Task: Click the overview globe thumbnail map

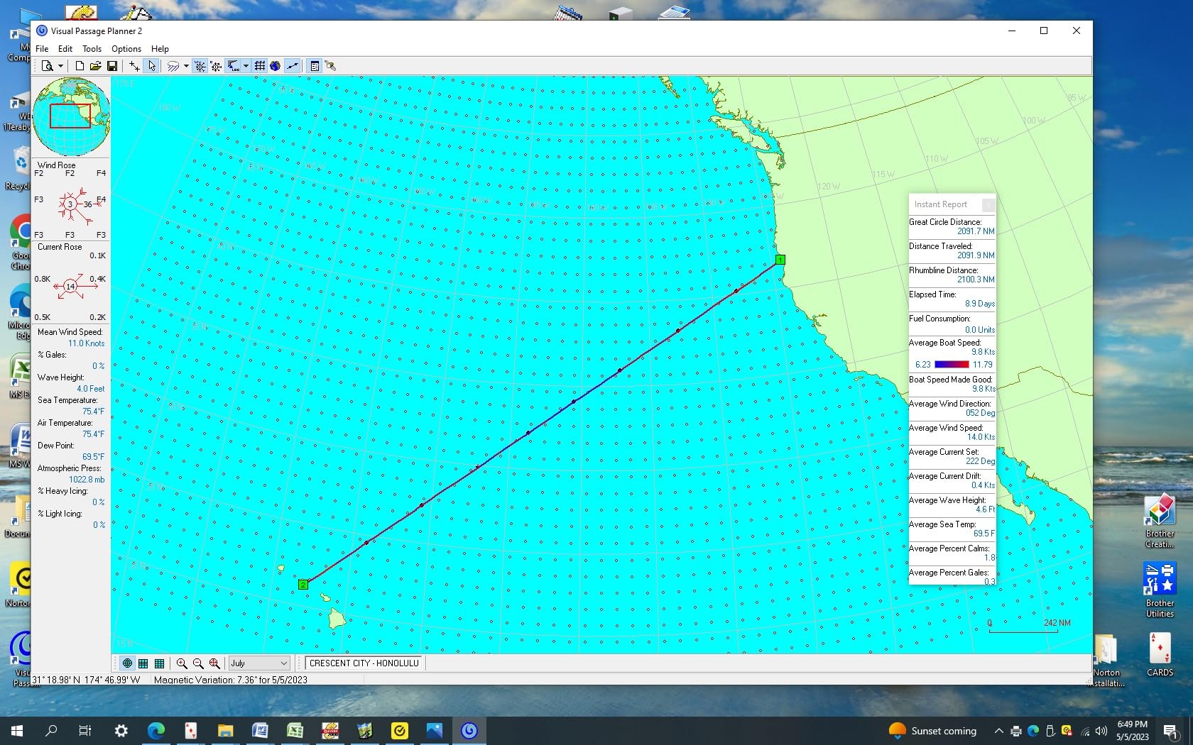Action: pos(71,117)
